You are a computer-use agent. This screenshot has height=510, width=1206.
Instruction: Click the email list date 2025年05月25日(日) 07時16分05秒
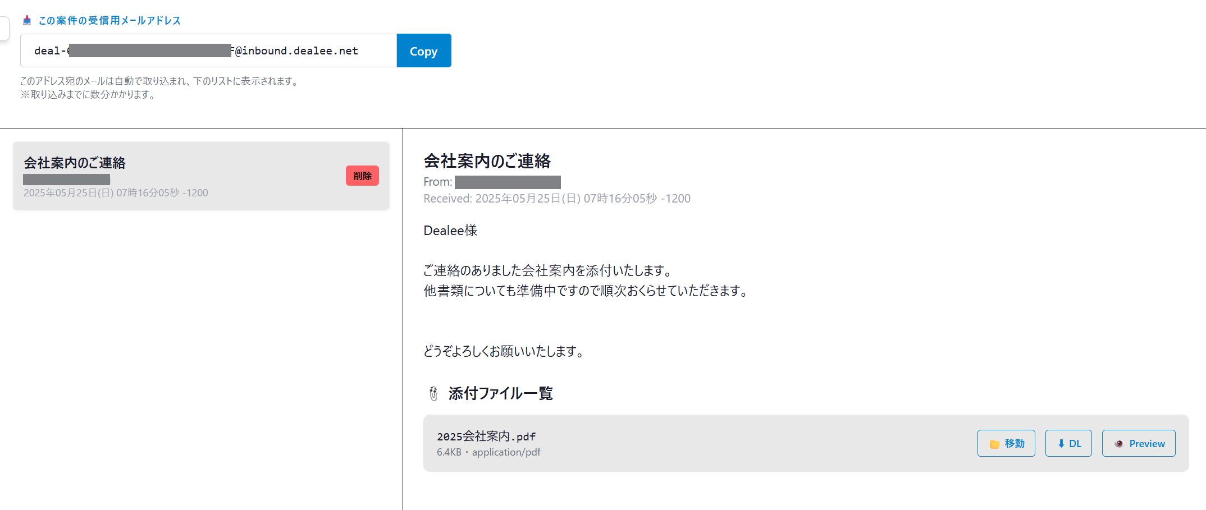click(116, 193)
